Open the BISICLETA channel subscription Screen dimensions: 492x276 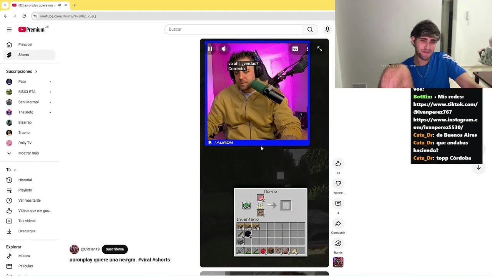coord(29,92)
